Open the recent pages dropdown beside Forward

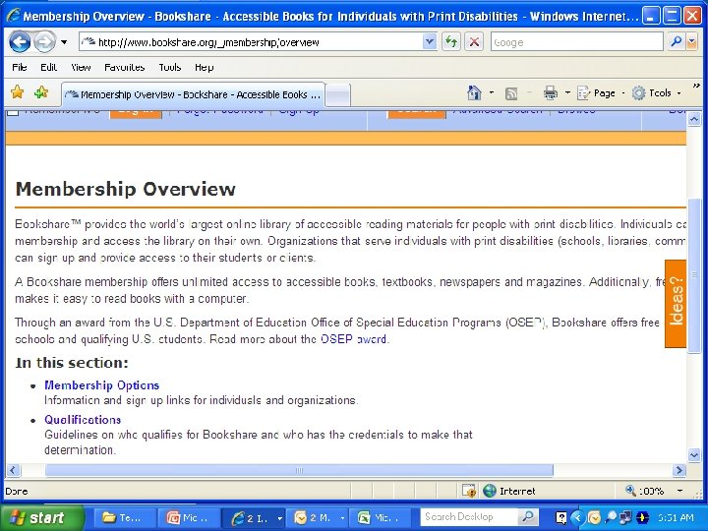[64, 42]
